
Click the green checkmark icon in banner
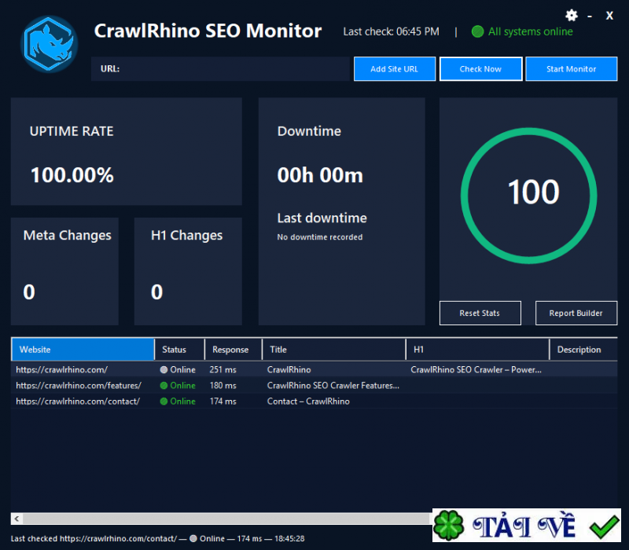click(605, 526)
